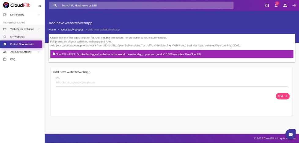Focus the Search IP, Hostname or URL field
This screenshot has width=299, height=143.
pos(144,5)
